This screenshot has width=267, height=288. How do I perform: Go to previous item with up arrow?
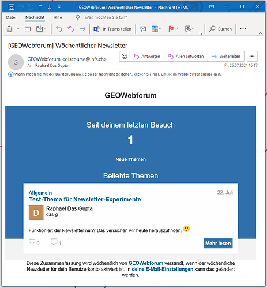[40, 7]
